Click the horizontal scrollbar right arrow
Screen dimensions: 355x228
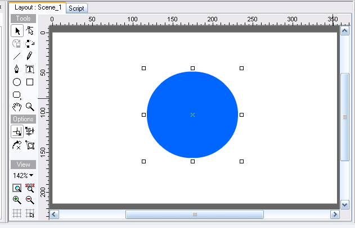[x=335, y=215]
